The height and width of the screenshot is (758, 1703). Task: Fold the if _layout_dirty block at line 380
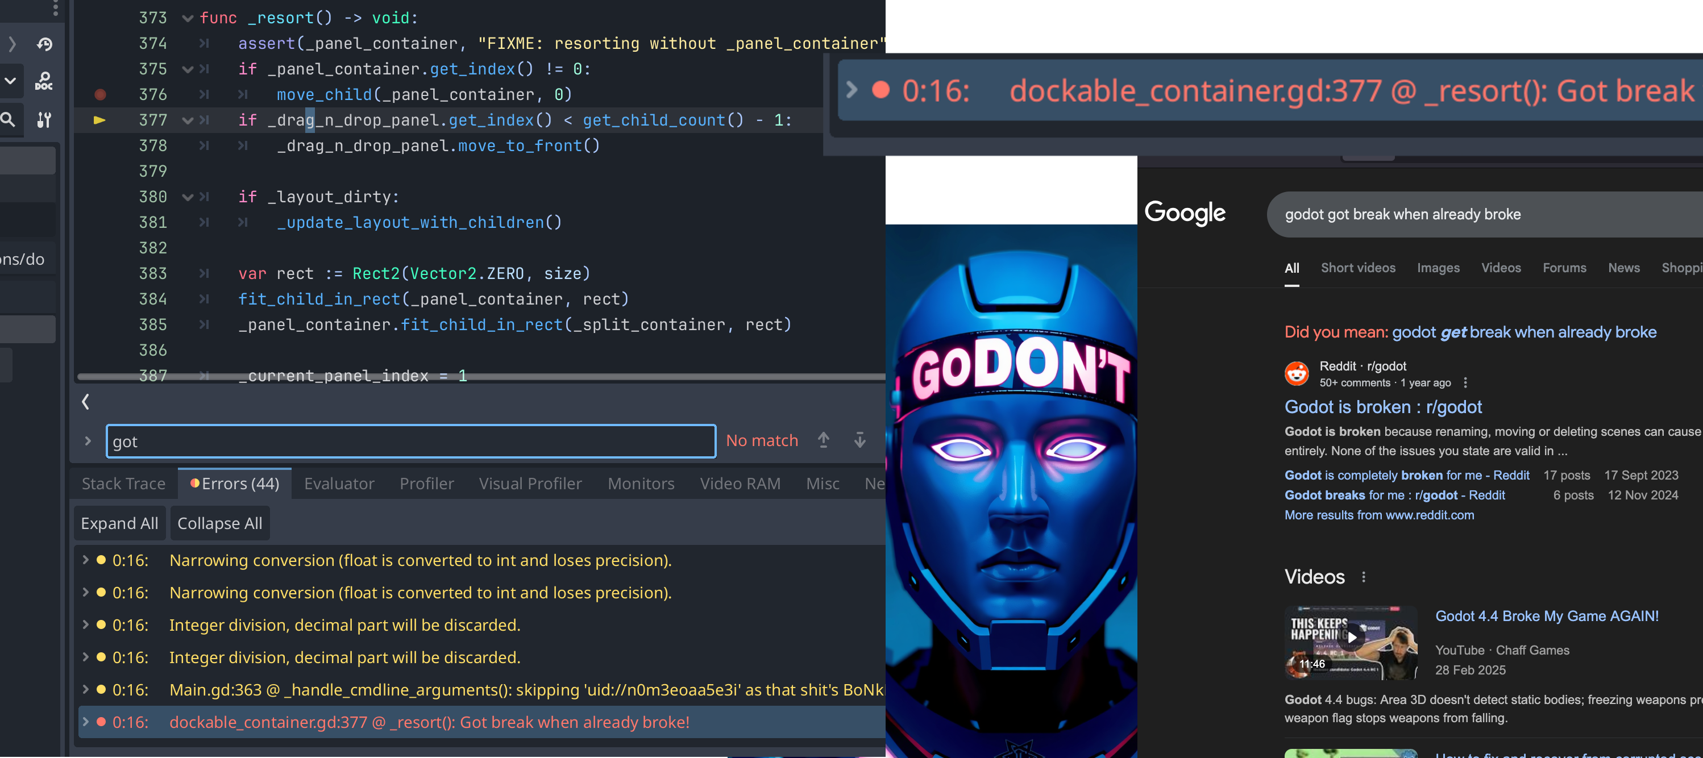[187, 197]
